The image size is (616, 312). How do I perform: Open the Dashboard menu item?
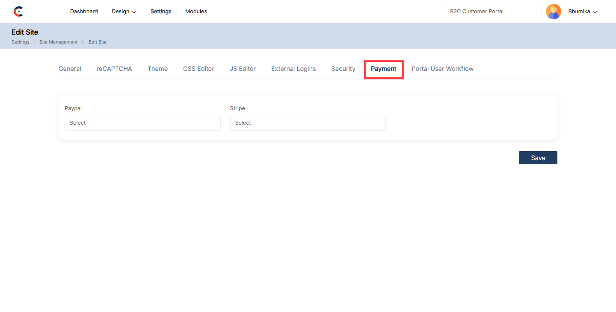pos(84,12)
